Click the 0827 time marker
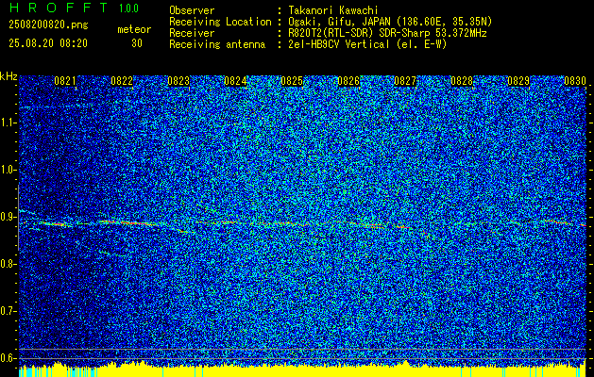 tap(405, 81)
